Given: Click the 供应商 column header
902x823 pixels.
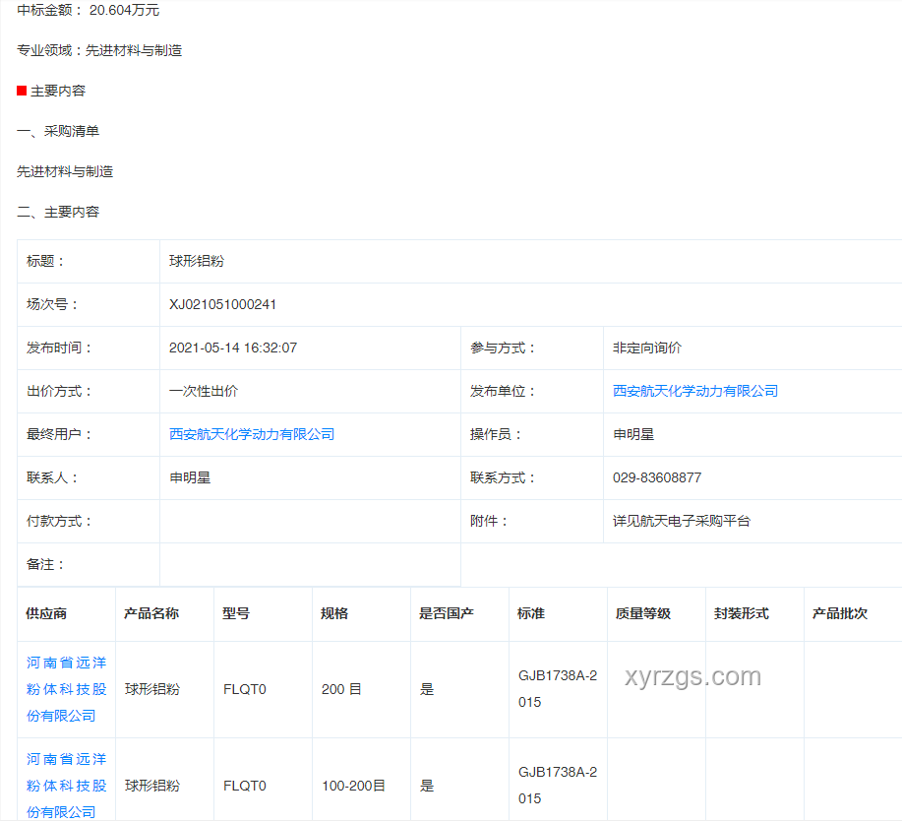Looking at the screenshot, I should pos(46,613).
